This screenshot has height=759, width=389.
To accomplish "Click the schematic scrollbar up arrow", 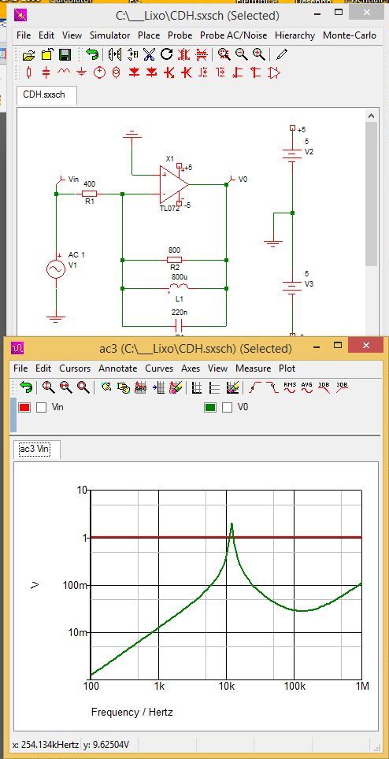I will point(371,116).
